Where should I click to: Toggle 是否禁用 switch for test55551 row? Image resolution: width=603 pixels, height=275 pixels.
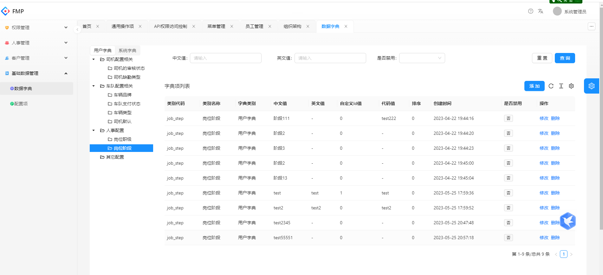click(509, 238)
